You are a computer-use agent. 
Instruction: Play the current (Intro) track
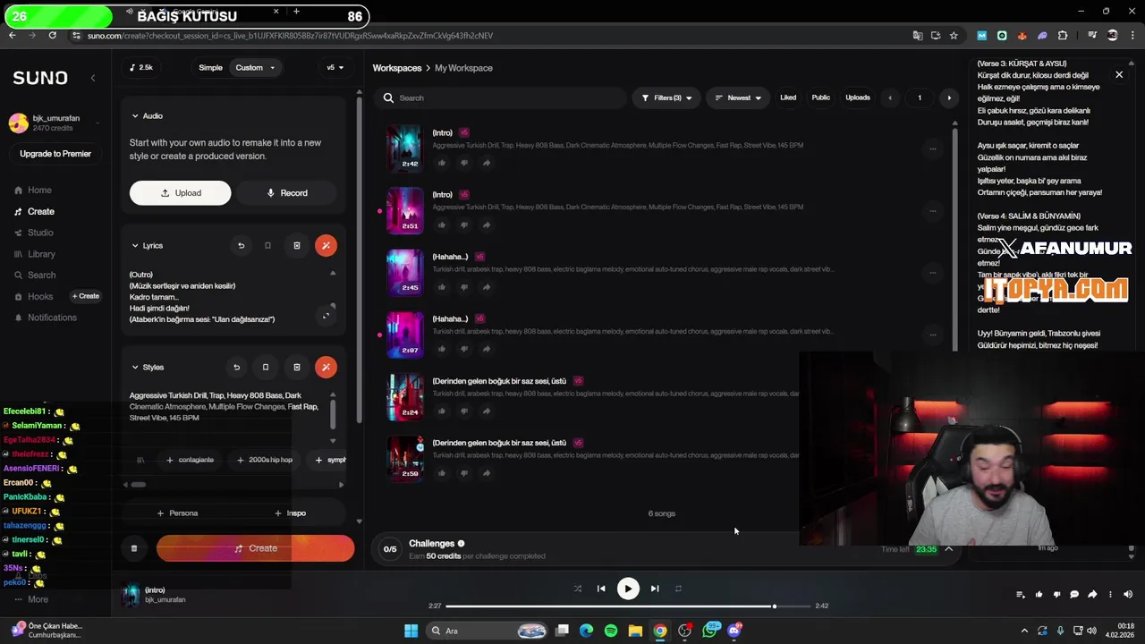click(628, 589)
